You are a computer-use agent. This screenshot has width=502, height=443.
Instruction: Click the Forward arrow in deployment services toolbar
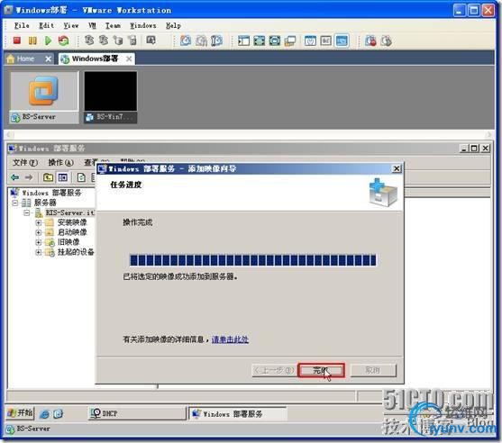tap(29, 176)
